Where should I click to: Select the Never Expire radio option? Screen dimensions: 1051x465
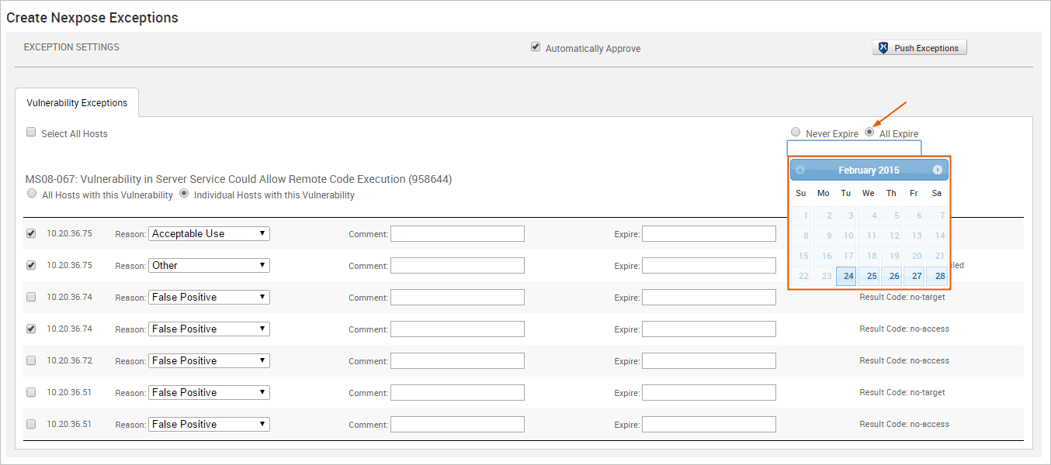coord(795,133)
